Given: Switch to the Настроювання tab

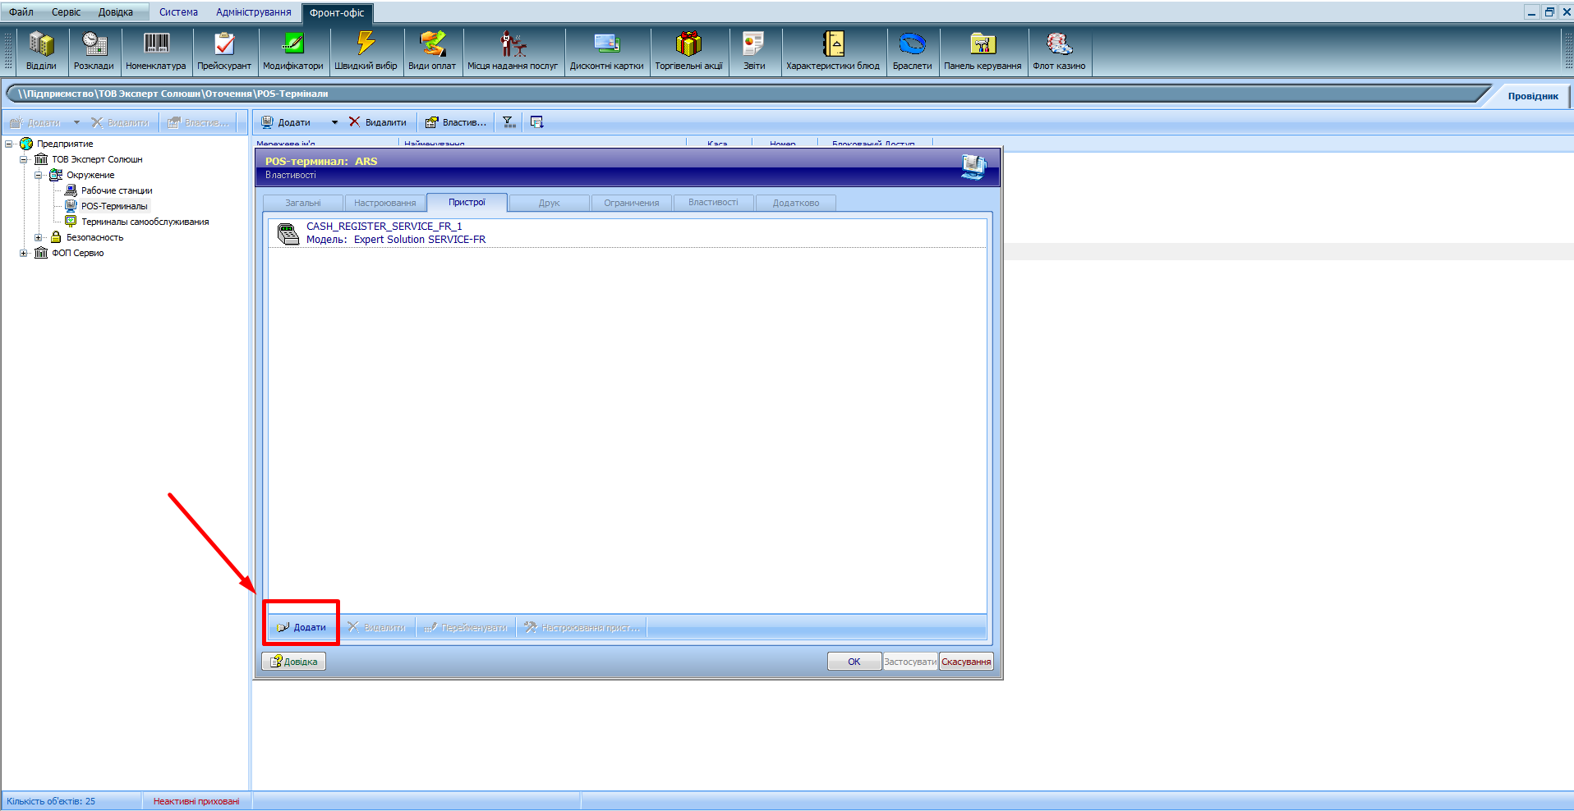Looking at the screenshot, I should (384, 203).
